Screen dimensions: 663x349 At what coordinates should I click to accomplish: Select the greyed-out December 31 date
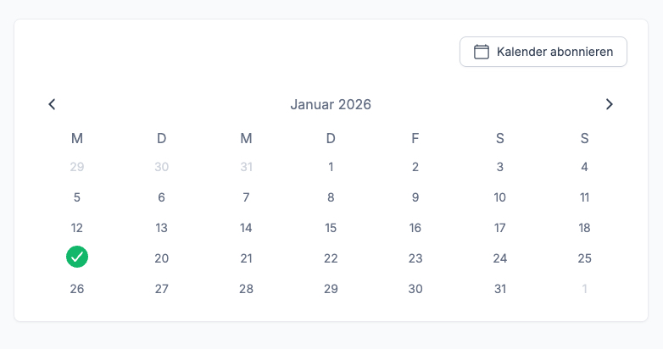[246, 167]
